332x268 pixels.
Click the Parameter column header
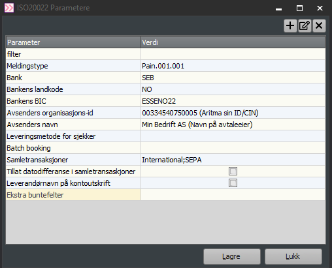point(73,42)
